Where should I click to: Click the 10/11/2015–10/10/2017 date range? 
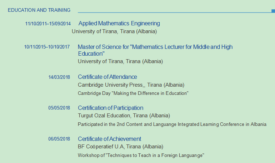47,47
